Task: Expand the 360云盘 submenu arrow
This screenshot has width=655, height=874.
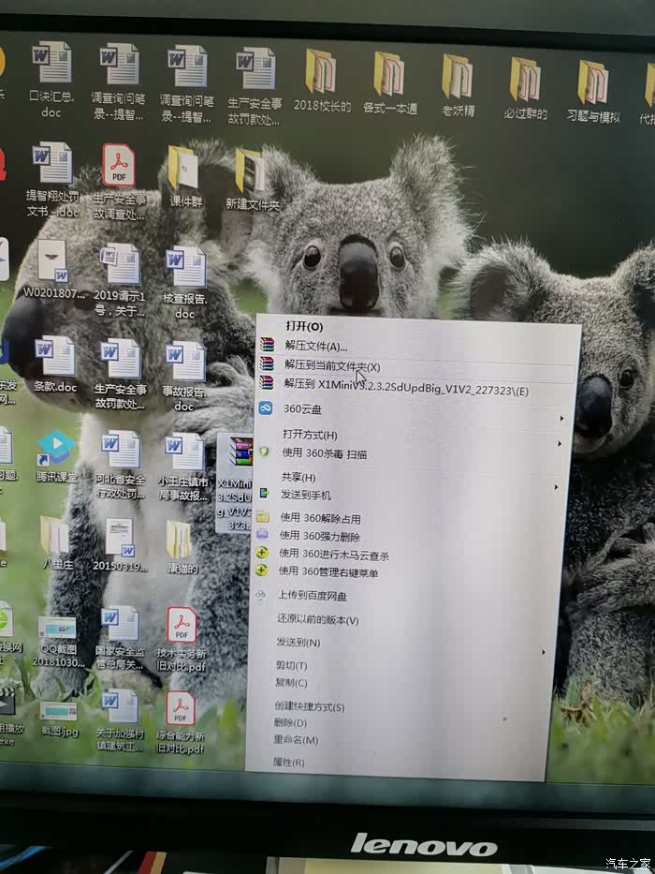Action: (561, 417)
